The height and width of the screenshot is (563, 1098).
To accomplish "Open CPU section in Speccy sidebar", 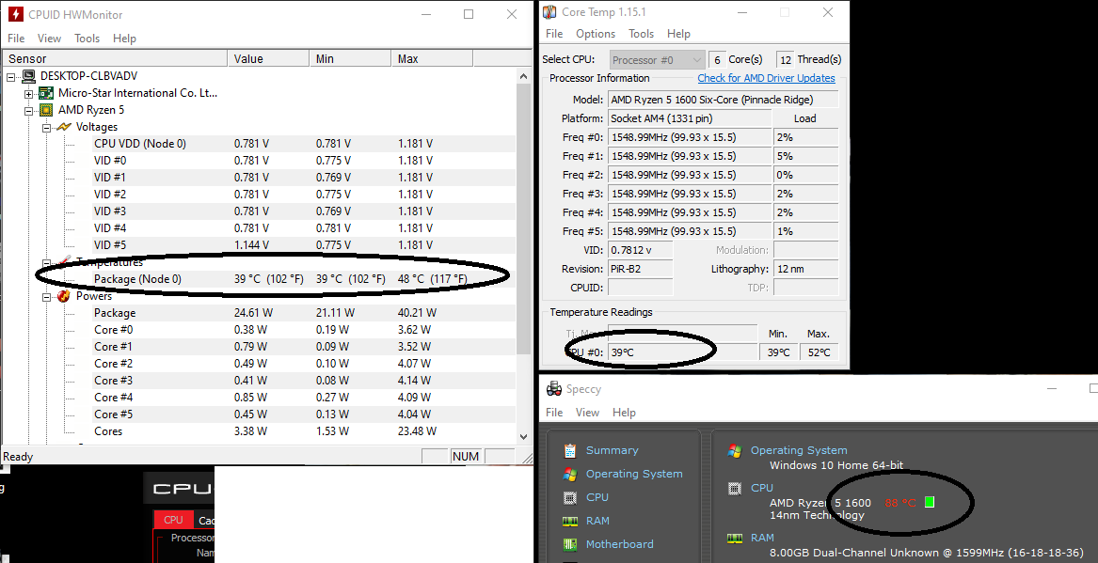I will pyautogui.click(x=597, y=497).
